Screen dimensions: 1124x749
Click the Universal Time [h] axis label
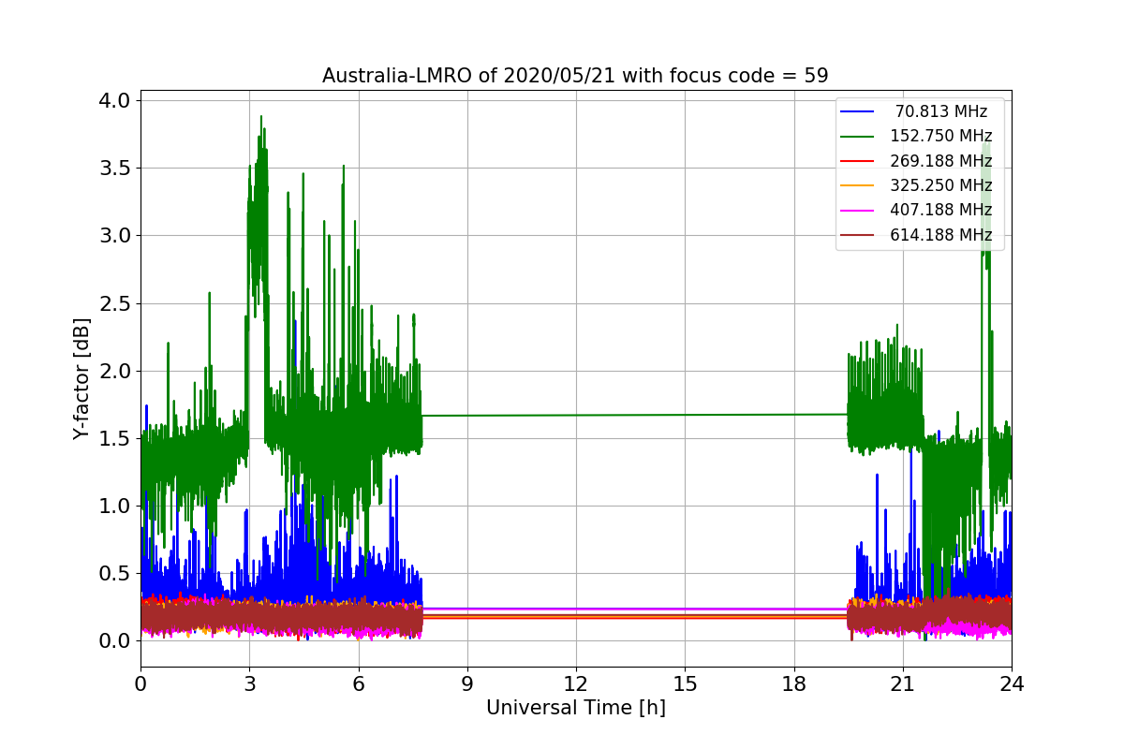pos(576,708)
